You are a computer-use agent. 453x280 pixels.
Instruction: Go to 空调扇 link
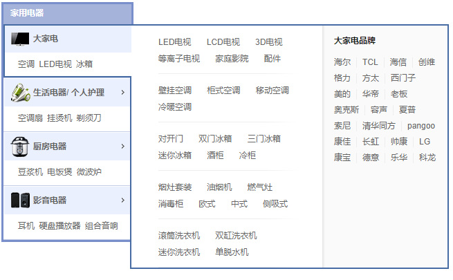(30, 118)
